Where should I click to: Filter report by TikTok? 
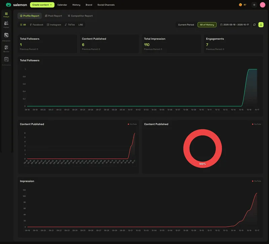click(70, 25)
